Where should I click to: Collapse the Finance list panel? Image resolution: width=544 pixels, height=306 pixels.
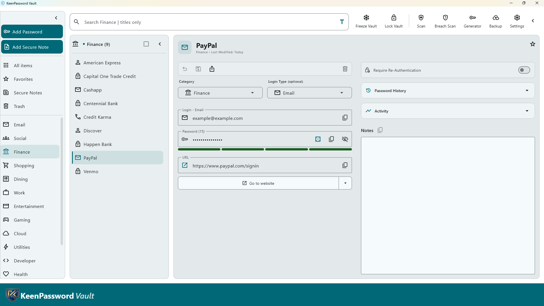(160, 44)
